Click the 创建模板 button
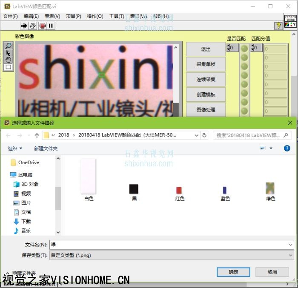298x288 pixels. pyautogui.click(x=206, y=94)
